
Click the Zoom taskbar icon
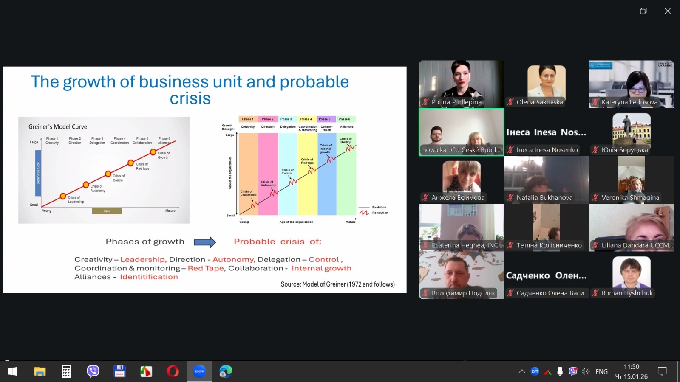199,371
